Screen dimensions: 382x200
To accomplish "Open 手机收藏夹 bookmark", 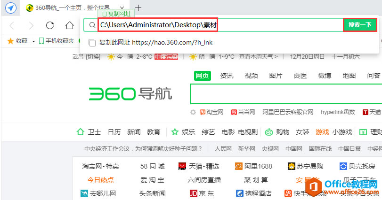I will (x=57, y=41).
